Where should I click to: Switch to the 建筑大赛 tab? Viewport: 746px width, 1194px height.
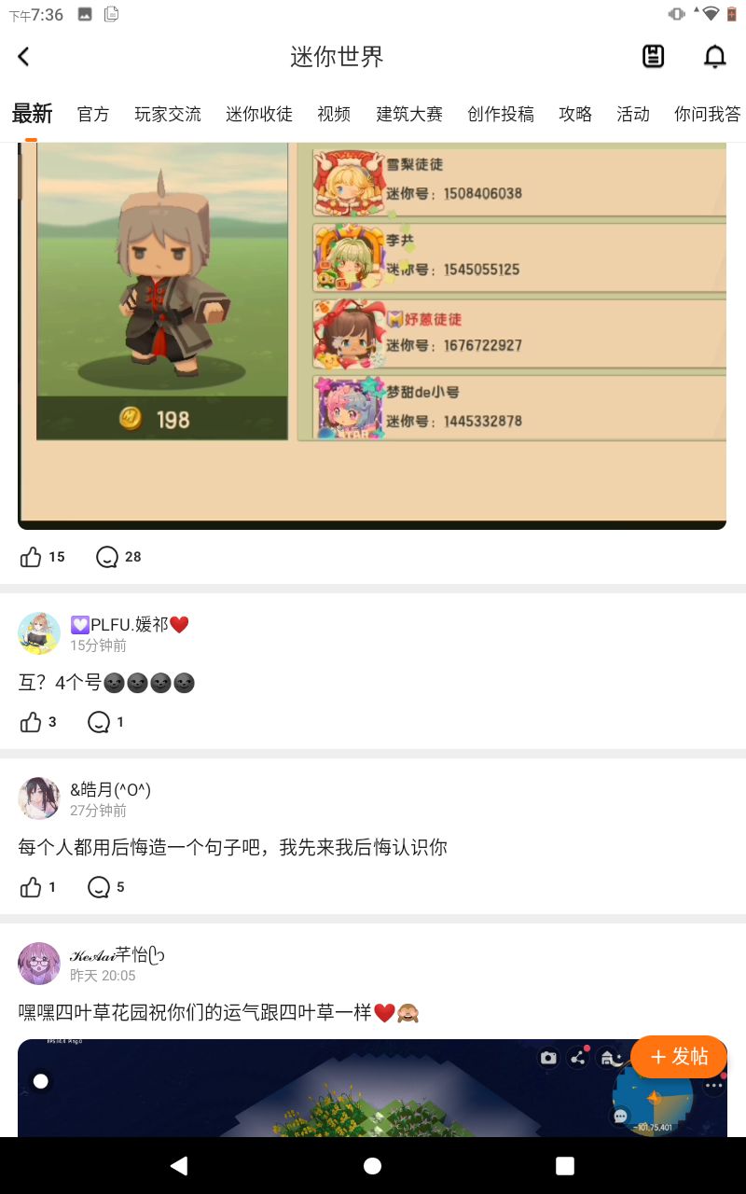[409, 114]
